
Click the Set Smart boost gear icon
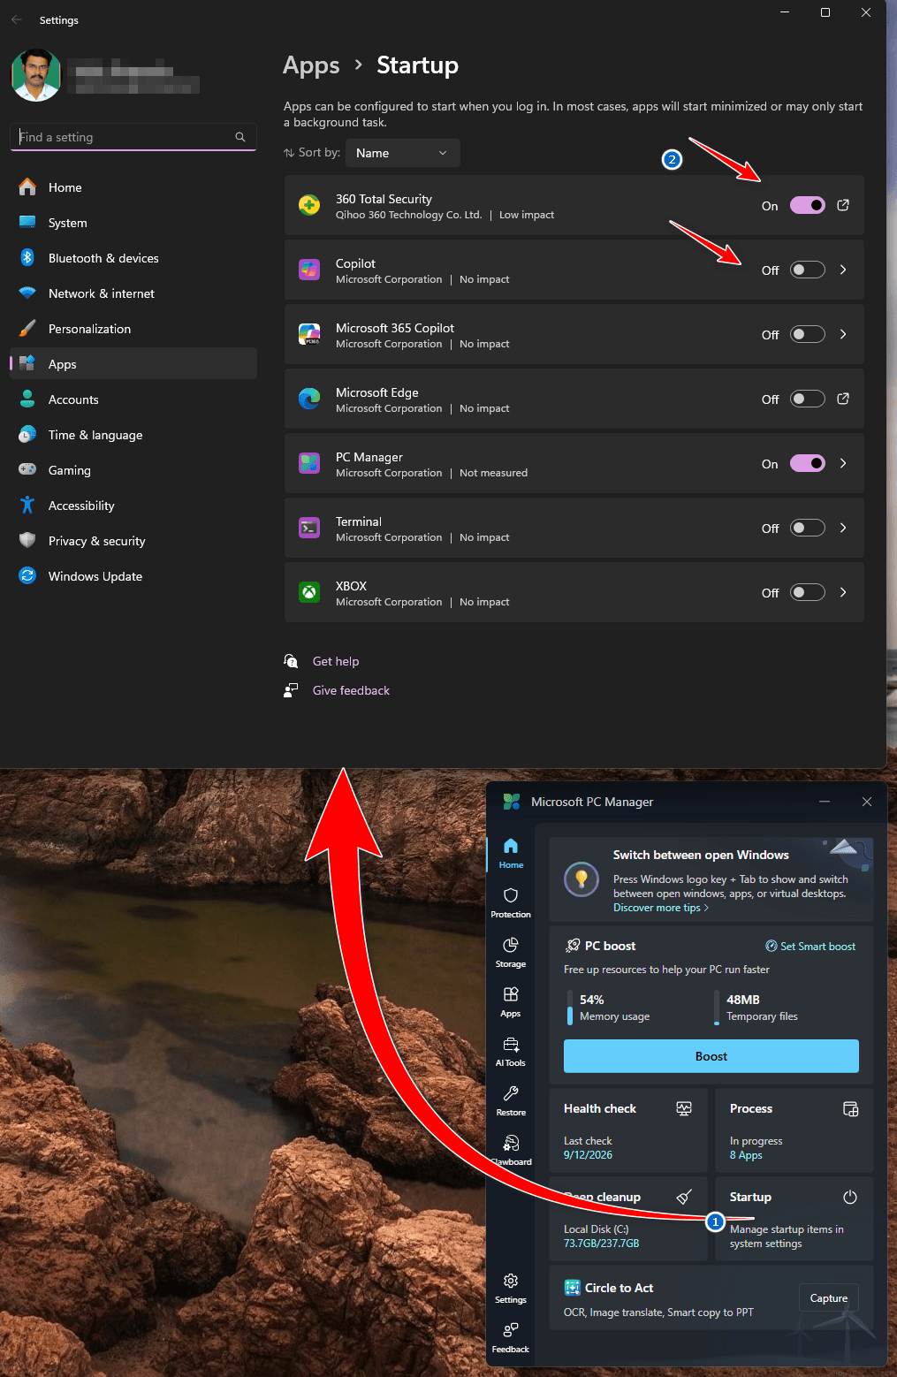click(772, 946)
